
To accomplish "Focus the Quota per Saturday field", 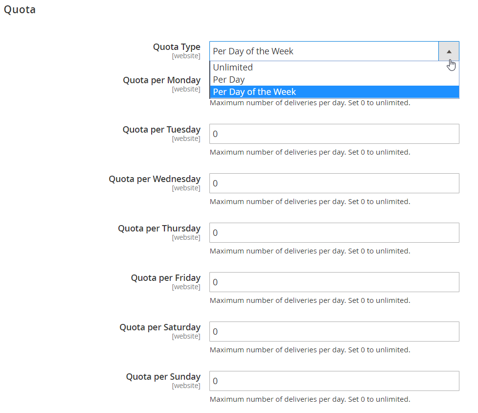I will point(334,331).
